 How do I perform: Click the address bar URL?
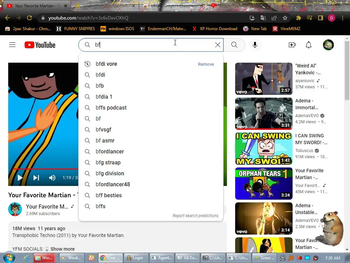[x=89, y=18]
